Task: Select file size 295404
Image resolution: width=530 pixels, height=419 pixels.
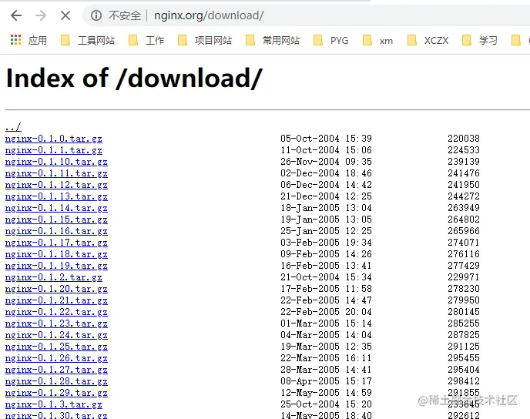Action: tap(464, 370)
